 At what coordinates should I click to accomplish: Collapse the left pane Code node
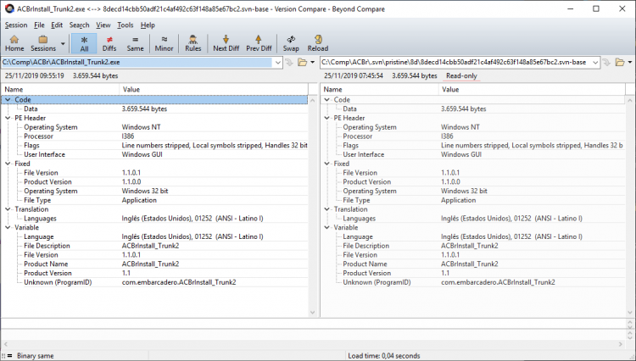[8, 100]
